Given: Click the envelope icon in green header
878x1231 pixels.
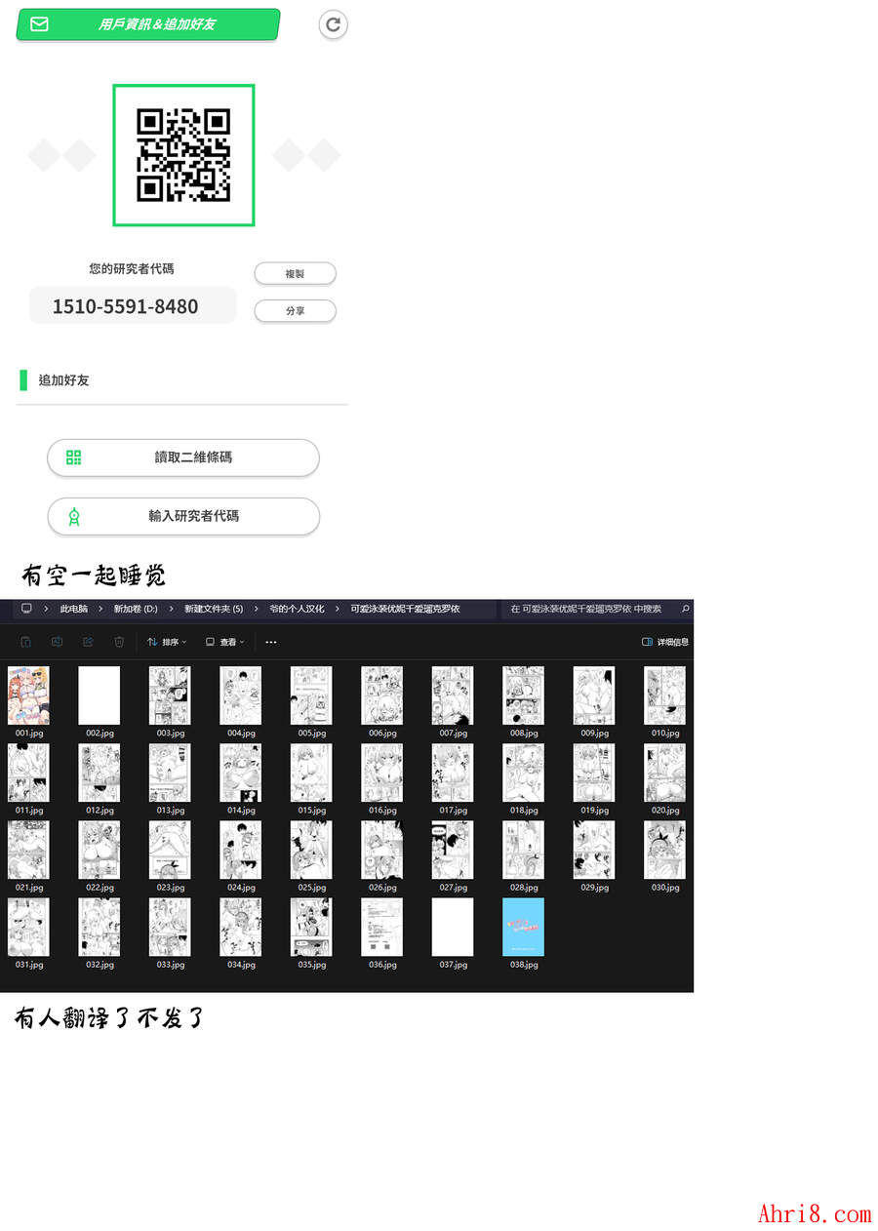Looking at the screenshot, I should click(39, 24).
